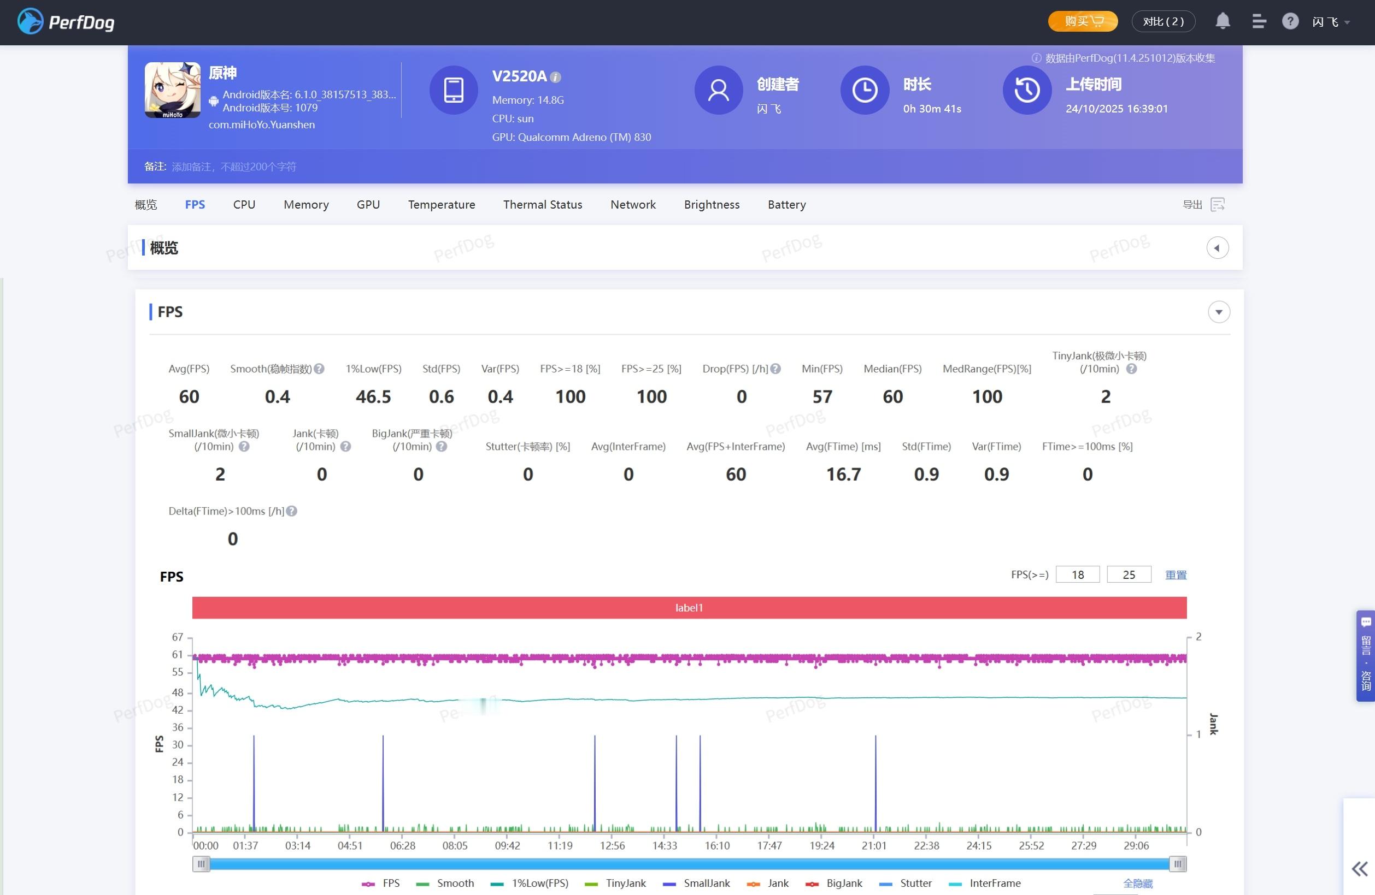Image resolution: width=1375 pixels, height=895 pixels.
Task: Click the help icon next to Smooth(稳帧指数)
Action: 319,369
